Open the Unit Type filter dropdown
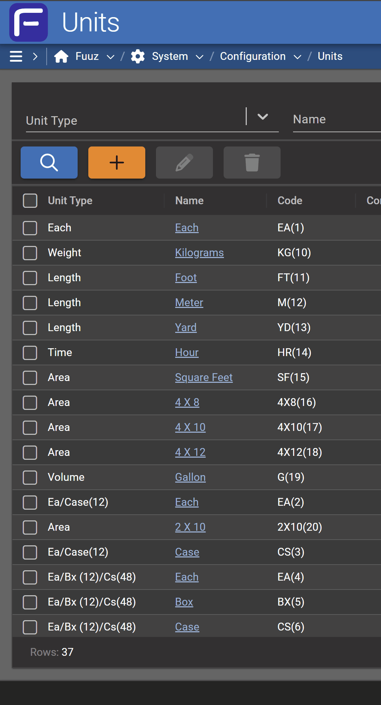The height and width of the screenshot is (705, 381). (262, 117)
